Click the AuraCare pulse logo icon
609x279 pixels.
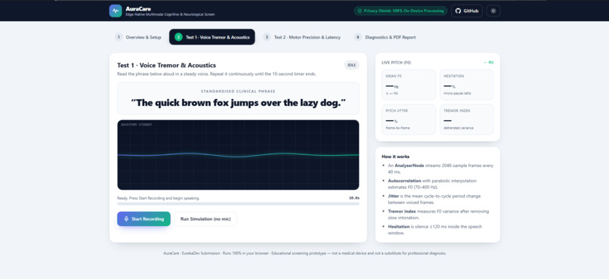pos(116,11)
